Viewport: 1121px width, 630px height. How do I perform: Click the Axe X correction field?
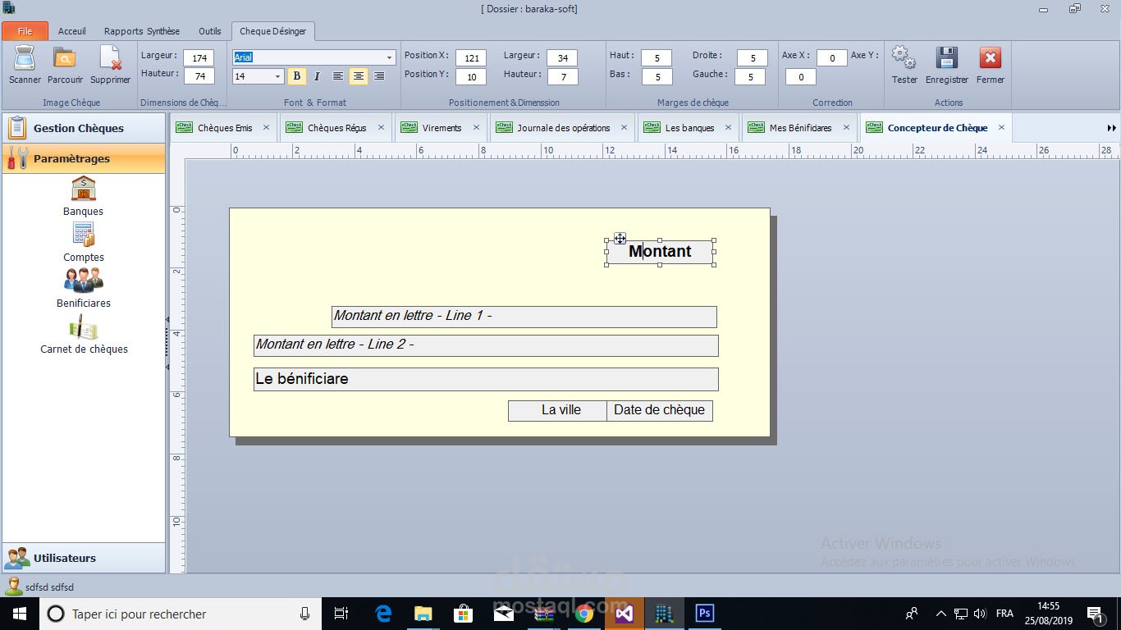point(831,58)
